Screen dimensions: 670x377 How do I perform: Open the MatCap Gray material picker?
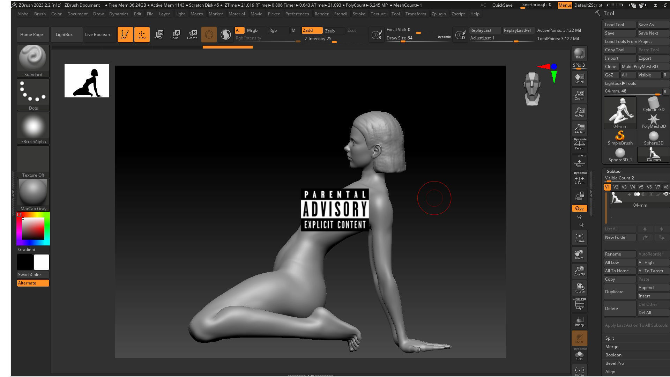pos(33,195)
